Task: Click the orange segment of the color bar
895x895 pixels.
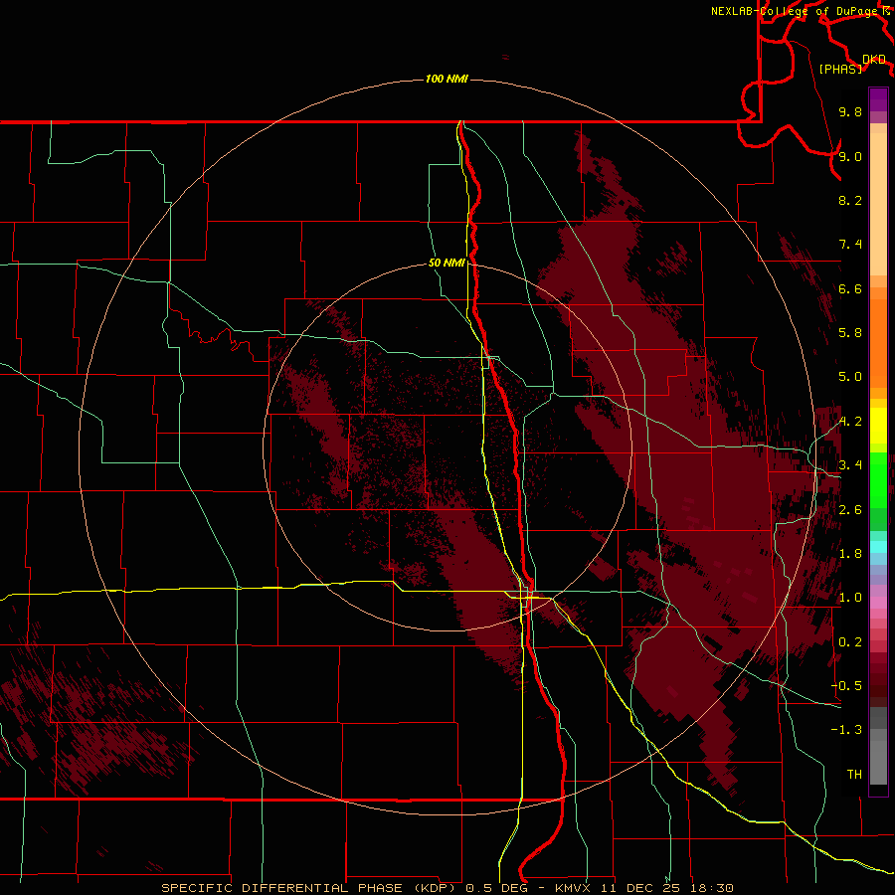Action: coord(878,342)
